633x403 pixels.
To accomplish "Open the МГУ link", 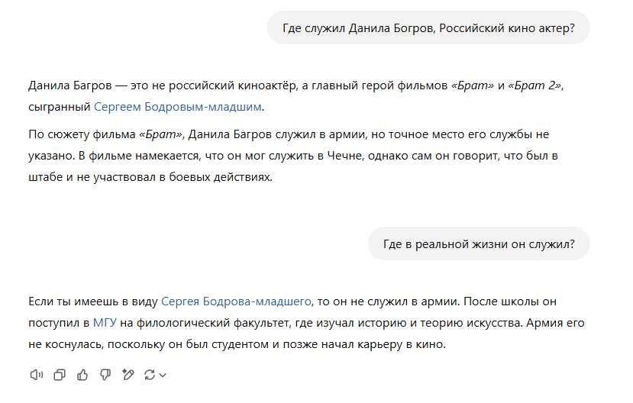I will click(x=105, y=323).
